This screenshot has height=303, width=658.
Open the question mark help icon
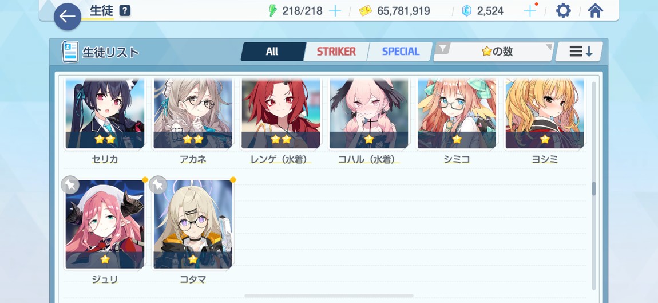pyautogui.click(x=125, y=11)
